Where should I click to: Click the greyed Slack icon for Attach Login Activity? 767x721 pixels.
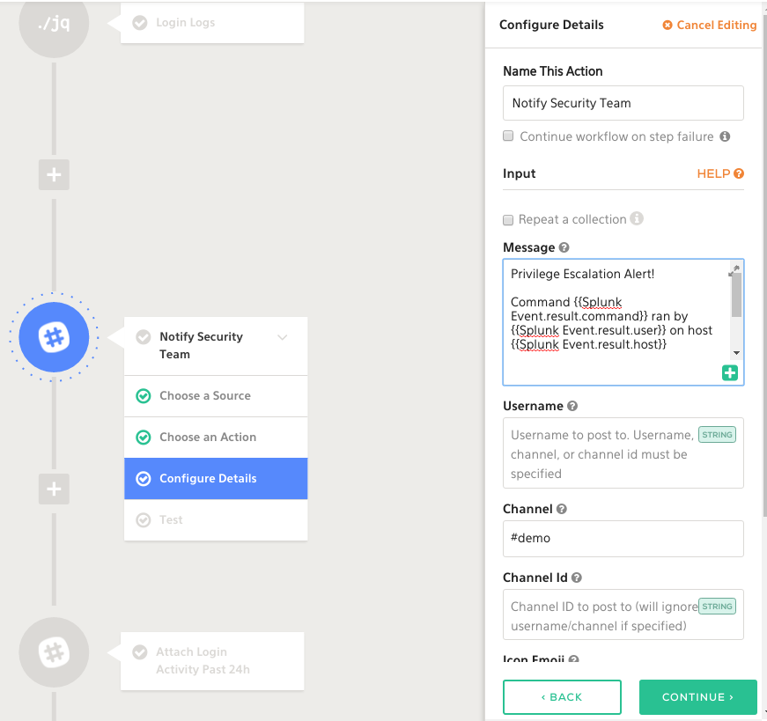(x=54, y=652)
